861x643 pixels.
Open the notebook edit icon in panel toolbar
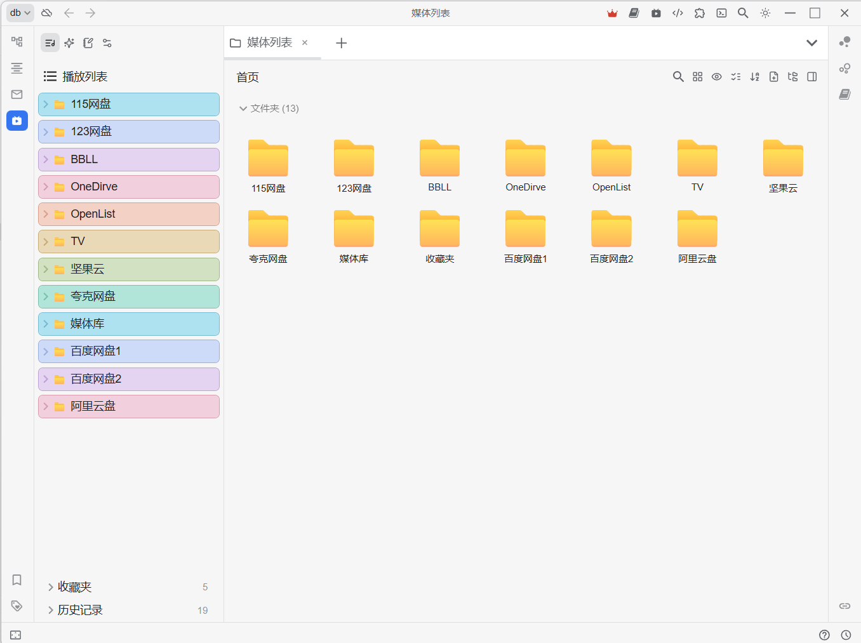(x=88, y=43)
